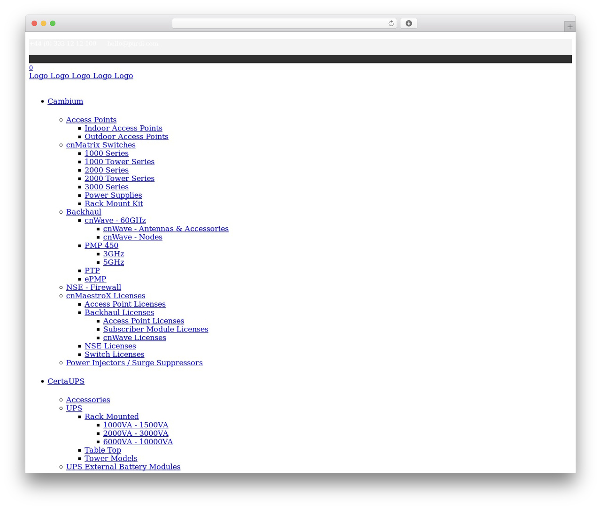Open Power Injectors / Surge Suppressors
This screenshot has height=509, width=601.
pyautogui.click(x=134, y=363)
